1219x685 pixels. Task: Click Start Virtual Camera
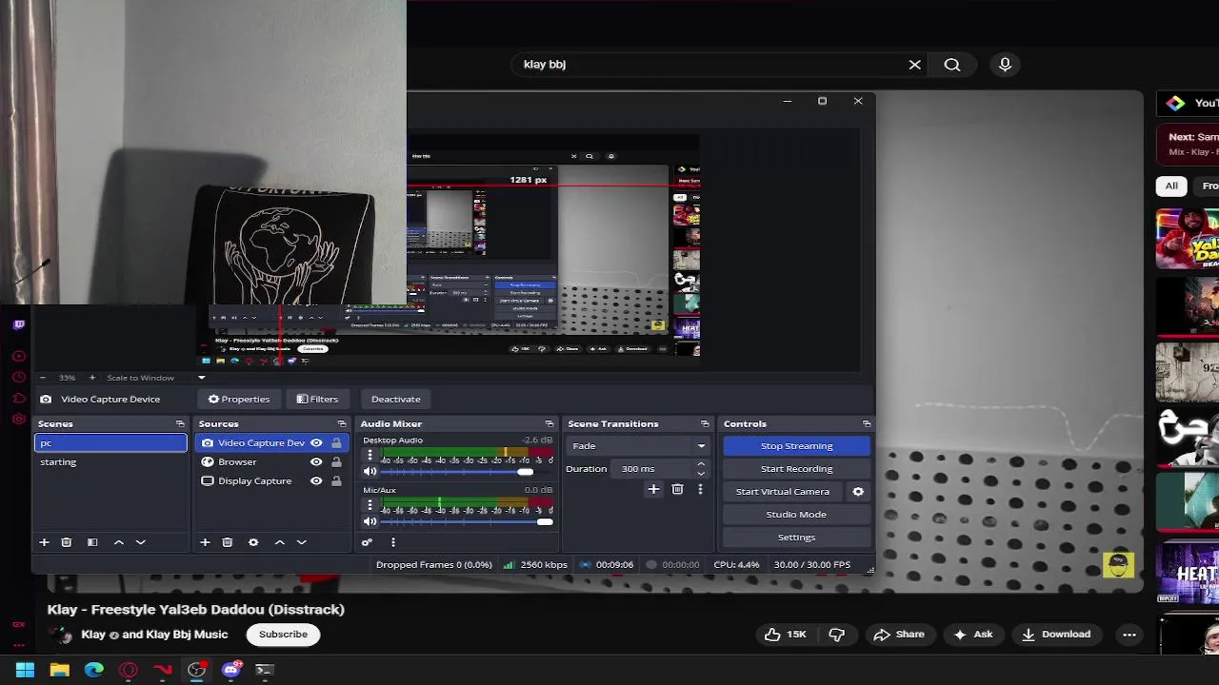[783, 492]
